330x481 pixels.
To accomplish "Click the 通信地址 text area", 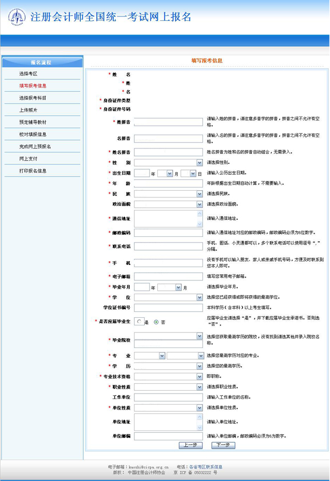I will pos(168,219).
